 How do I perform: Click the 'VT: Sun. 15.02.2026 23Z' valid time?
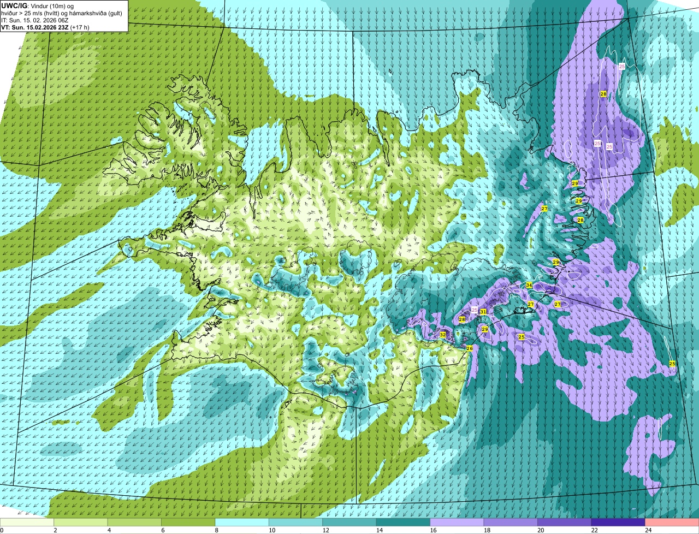click(34, 27)
